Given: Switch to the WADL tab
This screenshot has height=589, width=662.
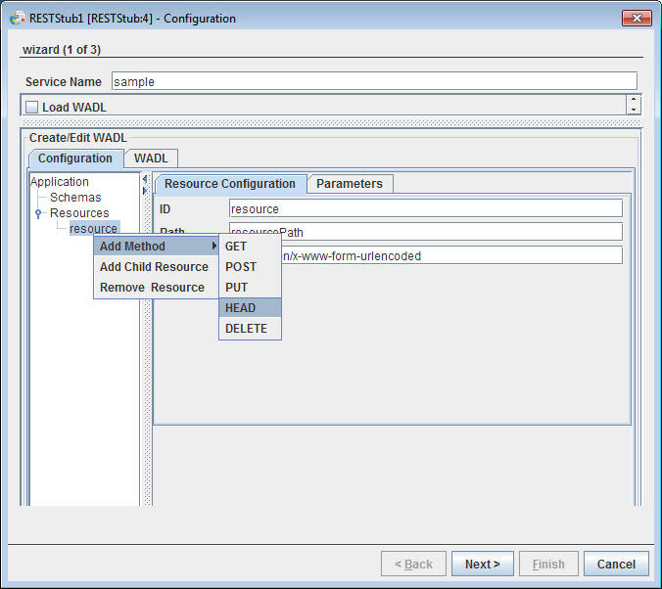Looking at the screenshot, I should point(151,159).
